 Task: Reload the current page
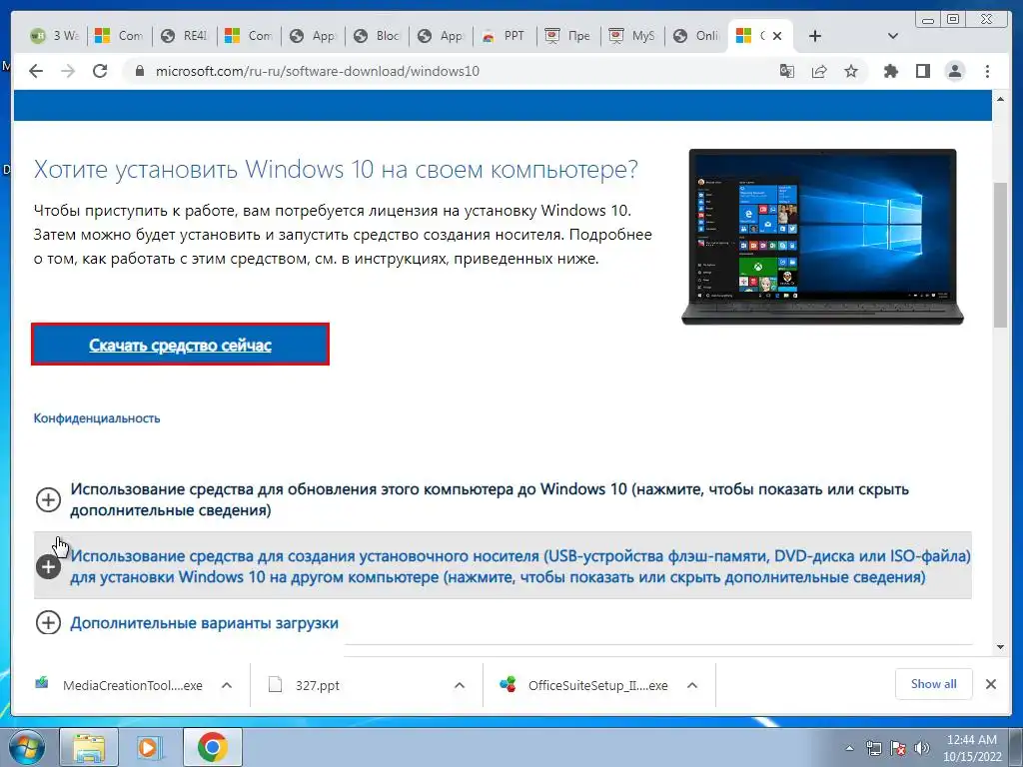(100, 71)
